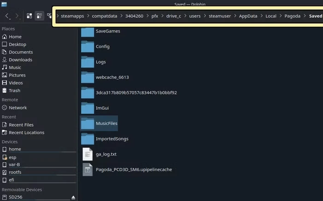Image resolution: width=323 pixels, height=201 pixels.
Task: Open the SaveGames folder icon
Action: point(88,31)
